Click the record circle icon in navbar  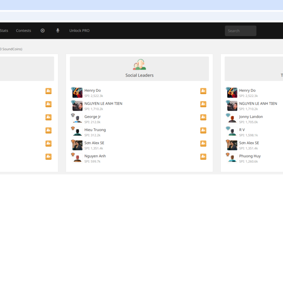click(42, 31)
